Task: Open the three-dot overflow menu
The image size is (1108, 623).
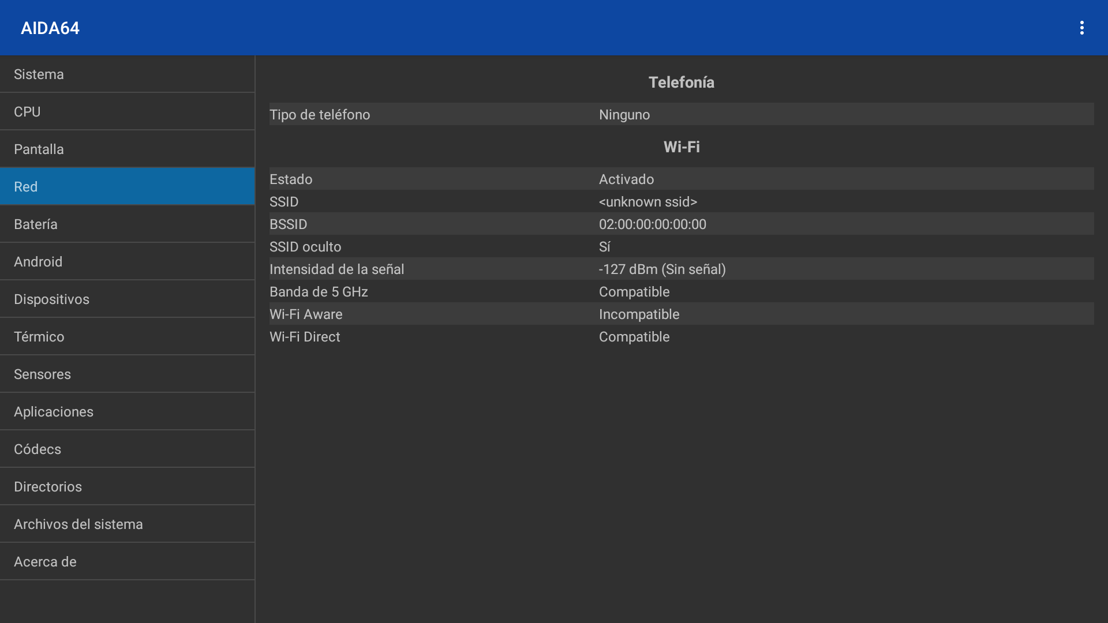Action: click(x=1081, y=28)
